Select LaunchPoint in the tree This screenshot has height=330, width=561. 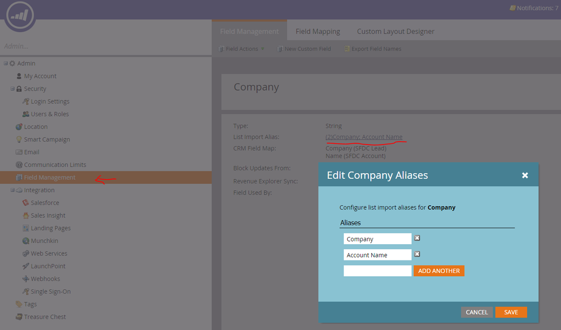48,266
